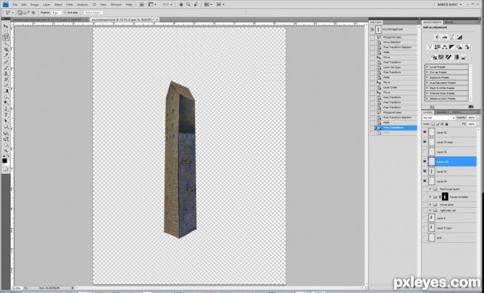Show the 'Layer 9 copy' layer
484x293 pixels.
[425, 228]
